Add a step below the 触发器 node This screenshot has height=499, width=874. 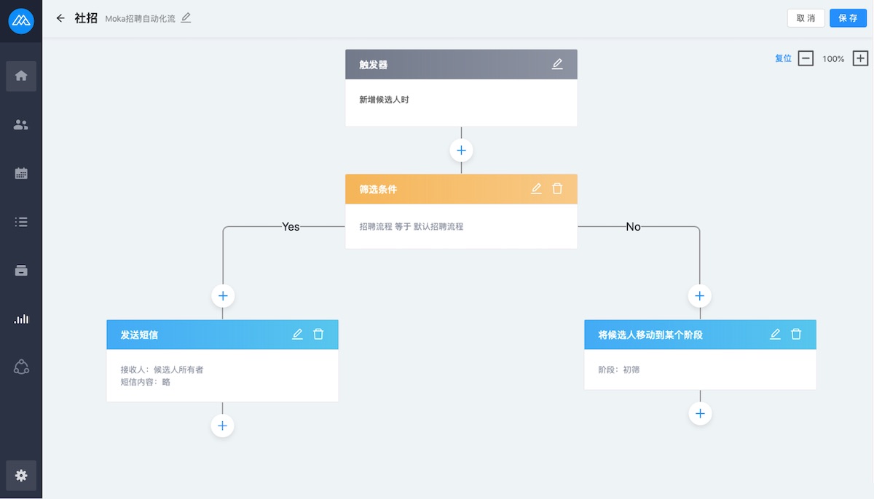point(461,151)
